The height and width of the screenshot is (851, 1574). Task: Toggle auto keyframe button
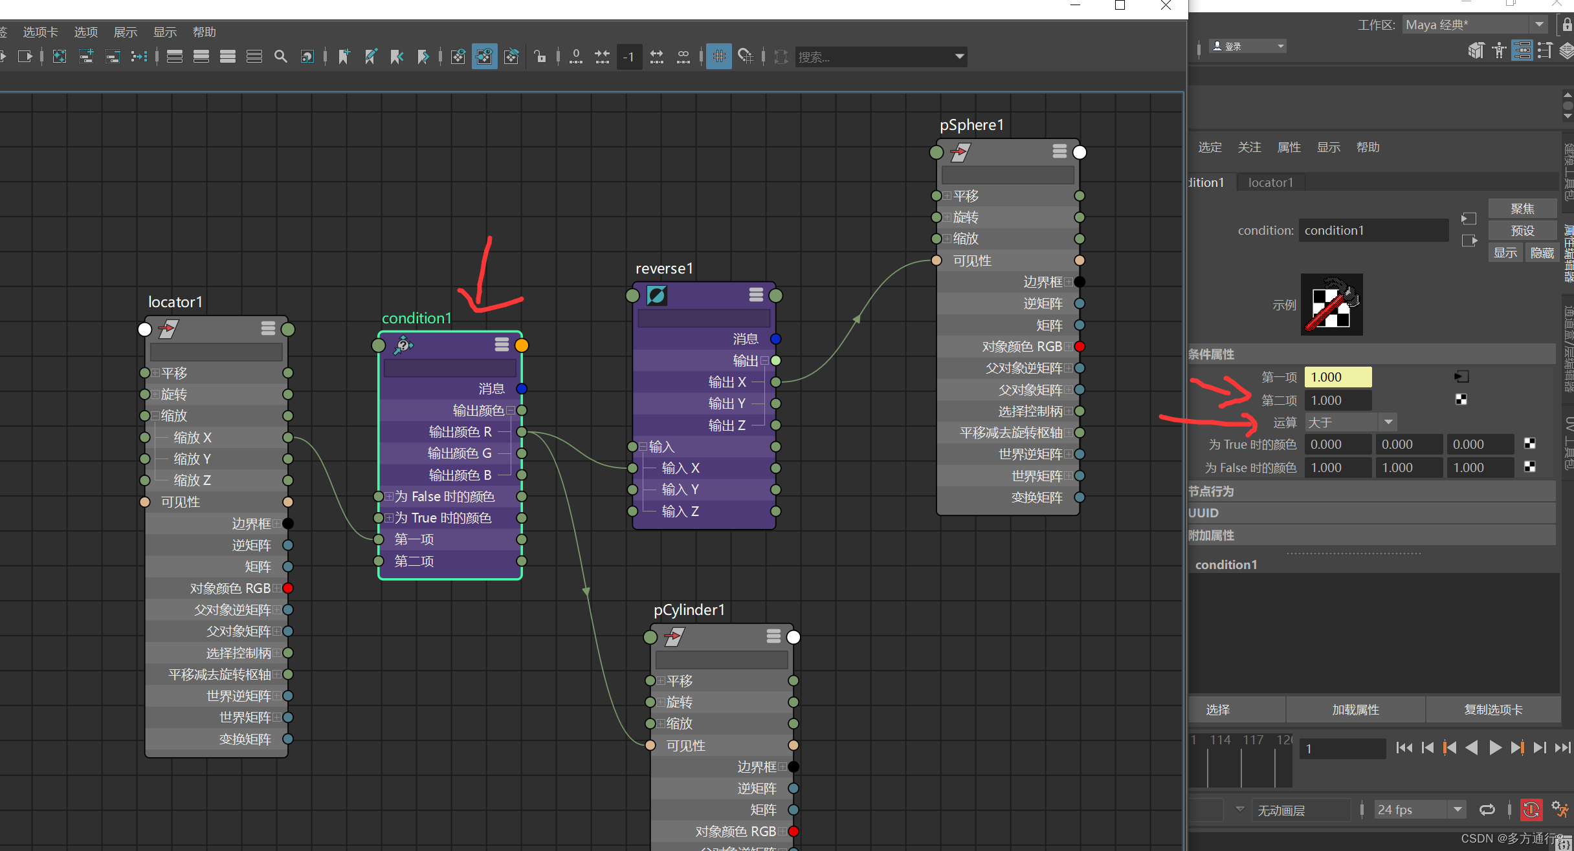click(1531, 810)
